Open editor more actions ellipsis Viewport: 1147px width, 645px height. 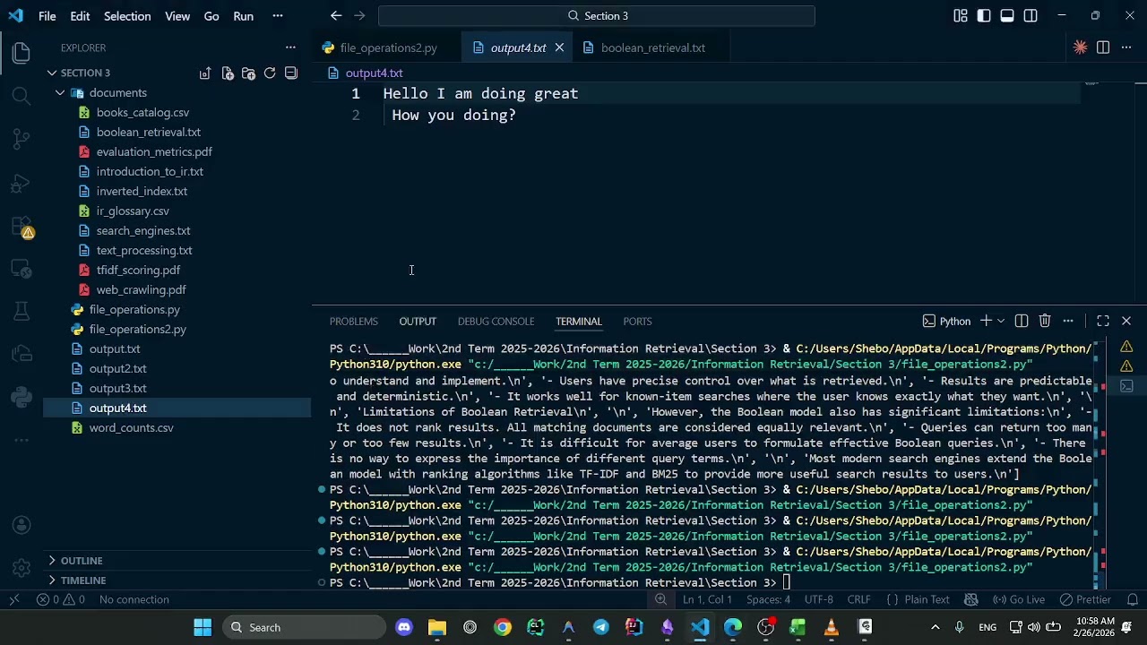1126,47
